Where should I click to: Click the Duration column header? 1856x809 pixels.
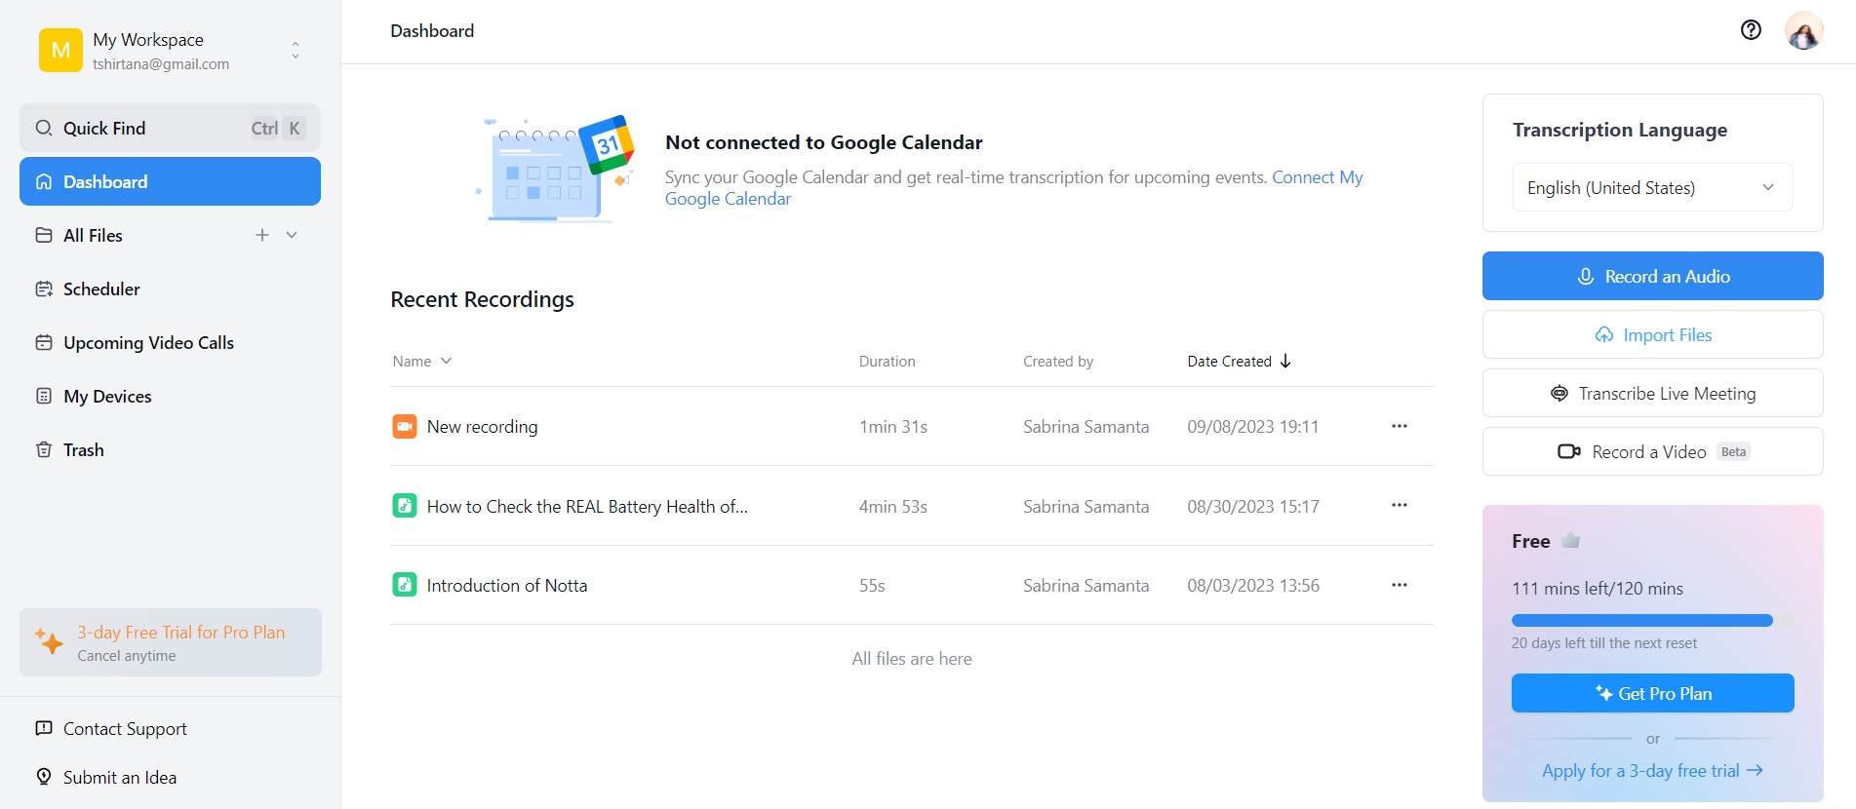tap(887, 361)
